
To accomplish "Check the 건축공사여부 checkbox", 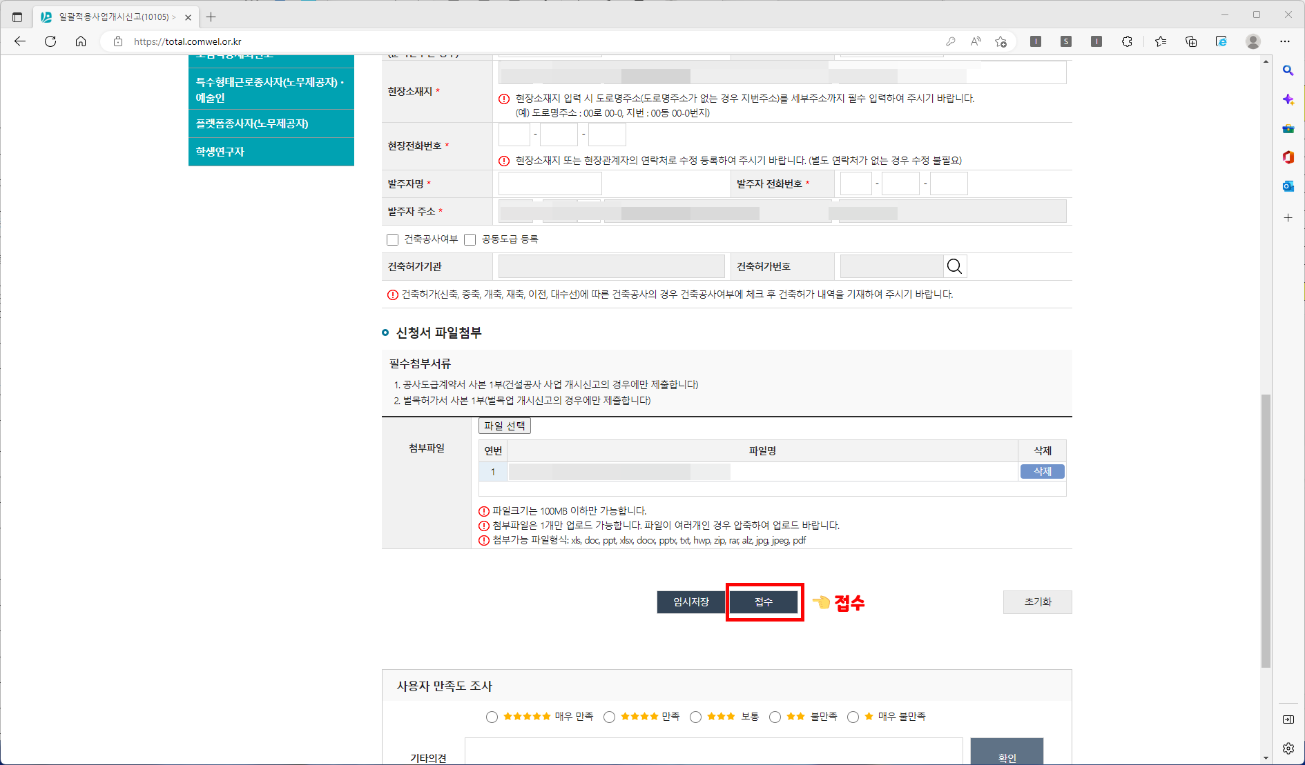I will [x=393, y=239].
